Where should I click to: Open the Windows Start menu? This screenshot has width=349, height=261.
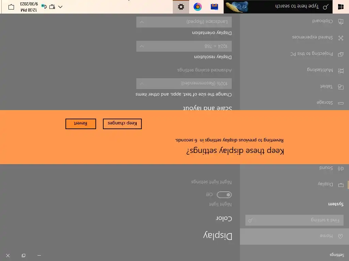(341, 7)
